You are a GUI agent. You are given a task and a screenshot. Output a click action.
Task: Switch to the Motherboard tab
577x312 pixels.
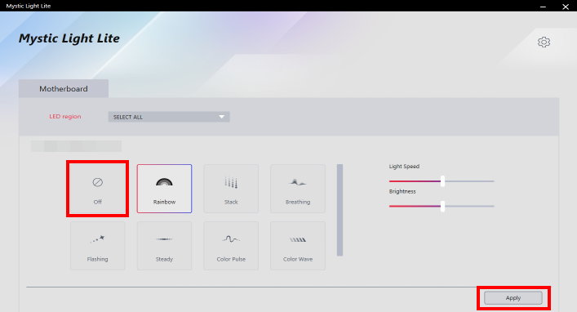tap(64, 89)
